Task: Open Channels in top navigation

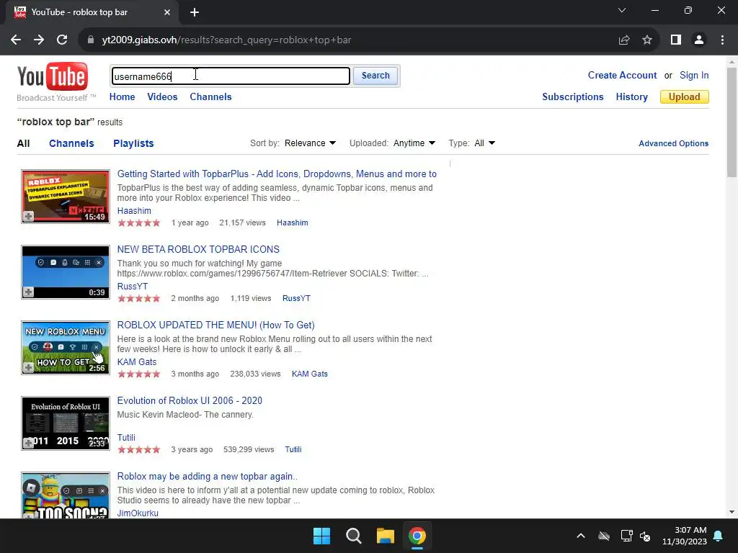Action: point(211,97)
